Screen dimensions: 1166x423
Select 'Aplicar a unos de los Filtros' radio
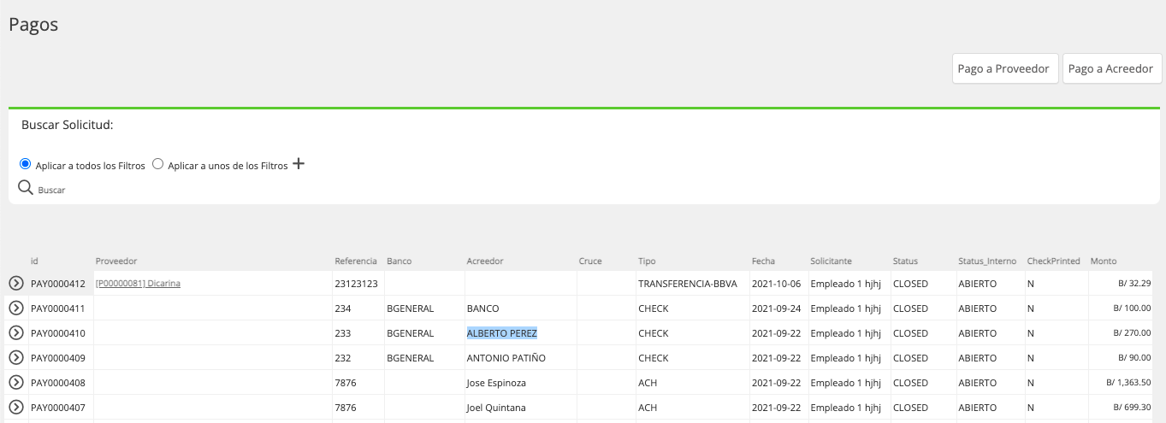[x=157, y=164]
